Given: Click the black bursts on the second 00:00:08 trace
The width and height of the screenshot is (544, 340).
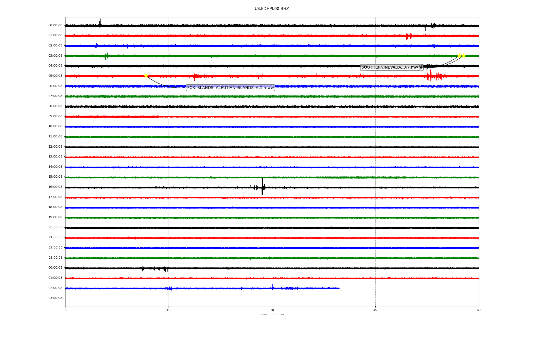Looking at the screenshot, I should pyautogui.click(x=154, y=268).
